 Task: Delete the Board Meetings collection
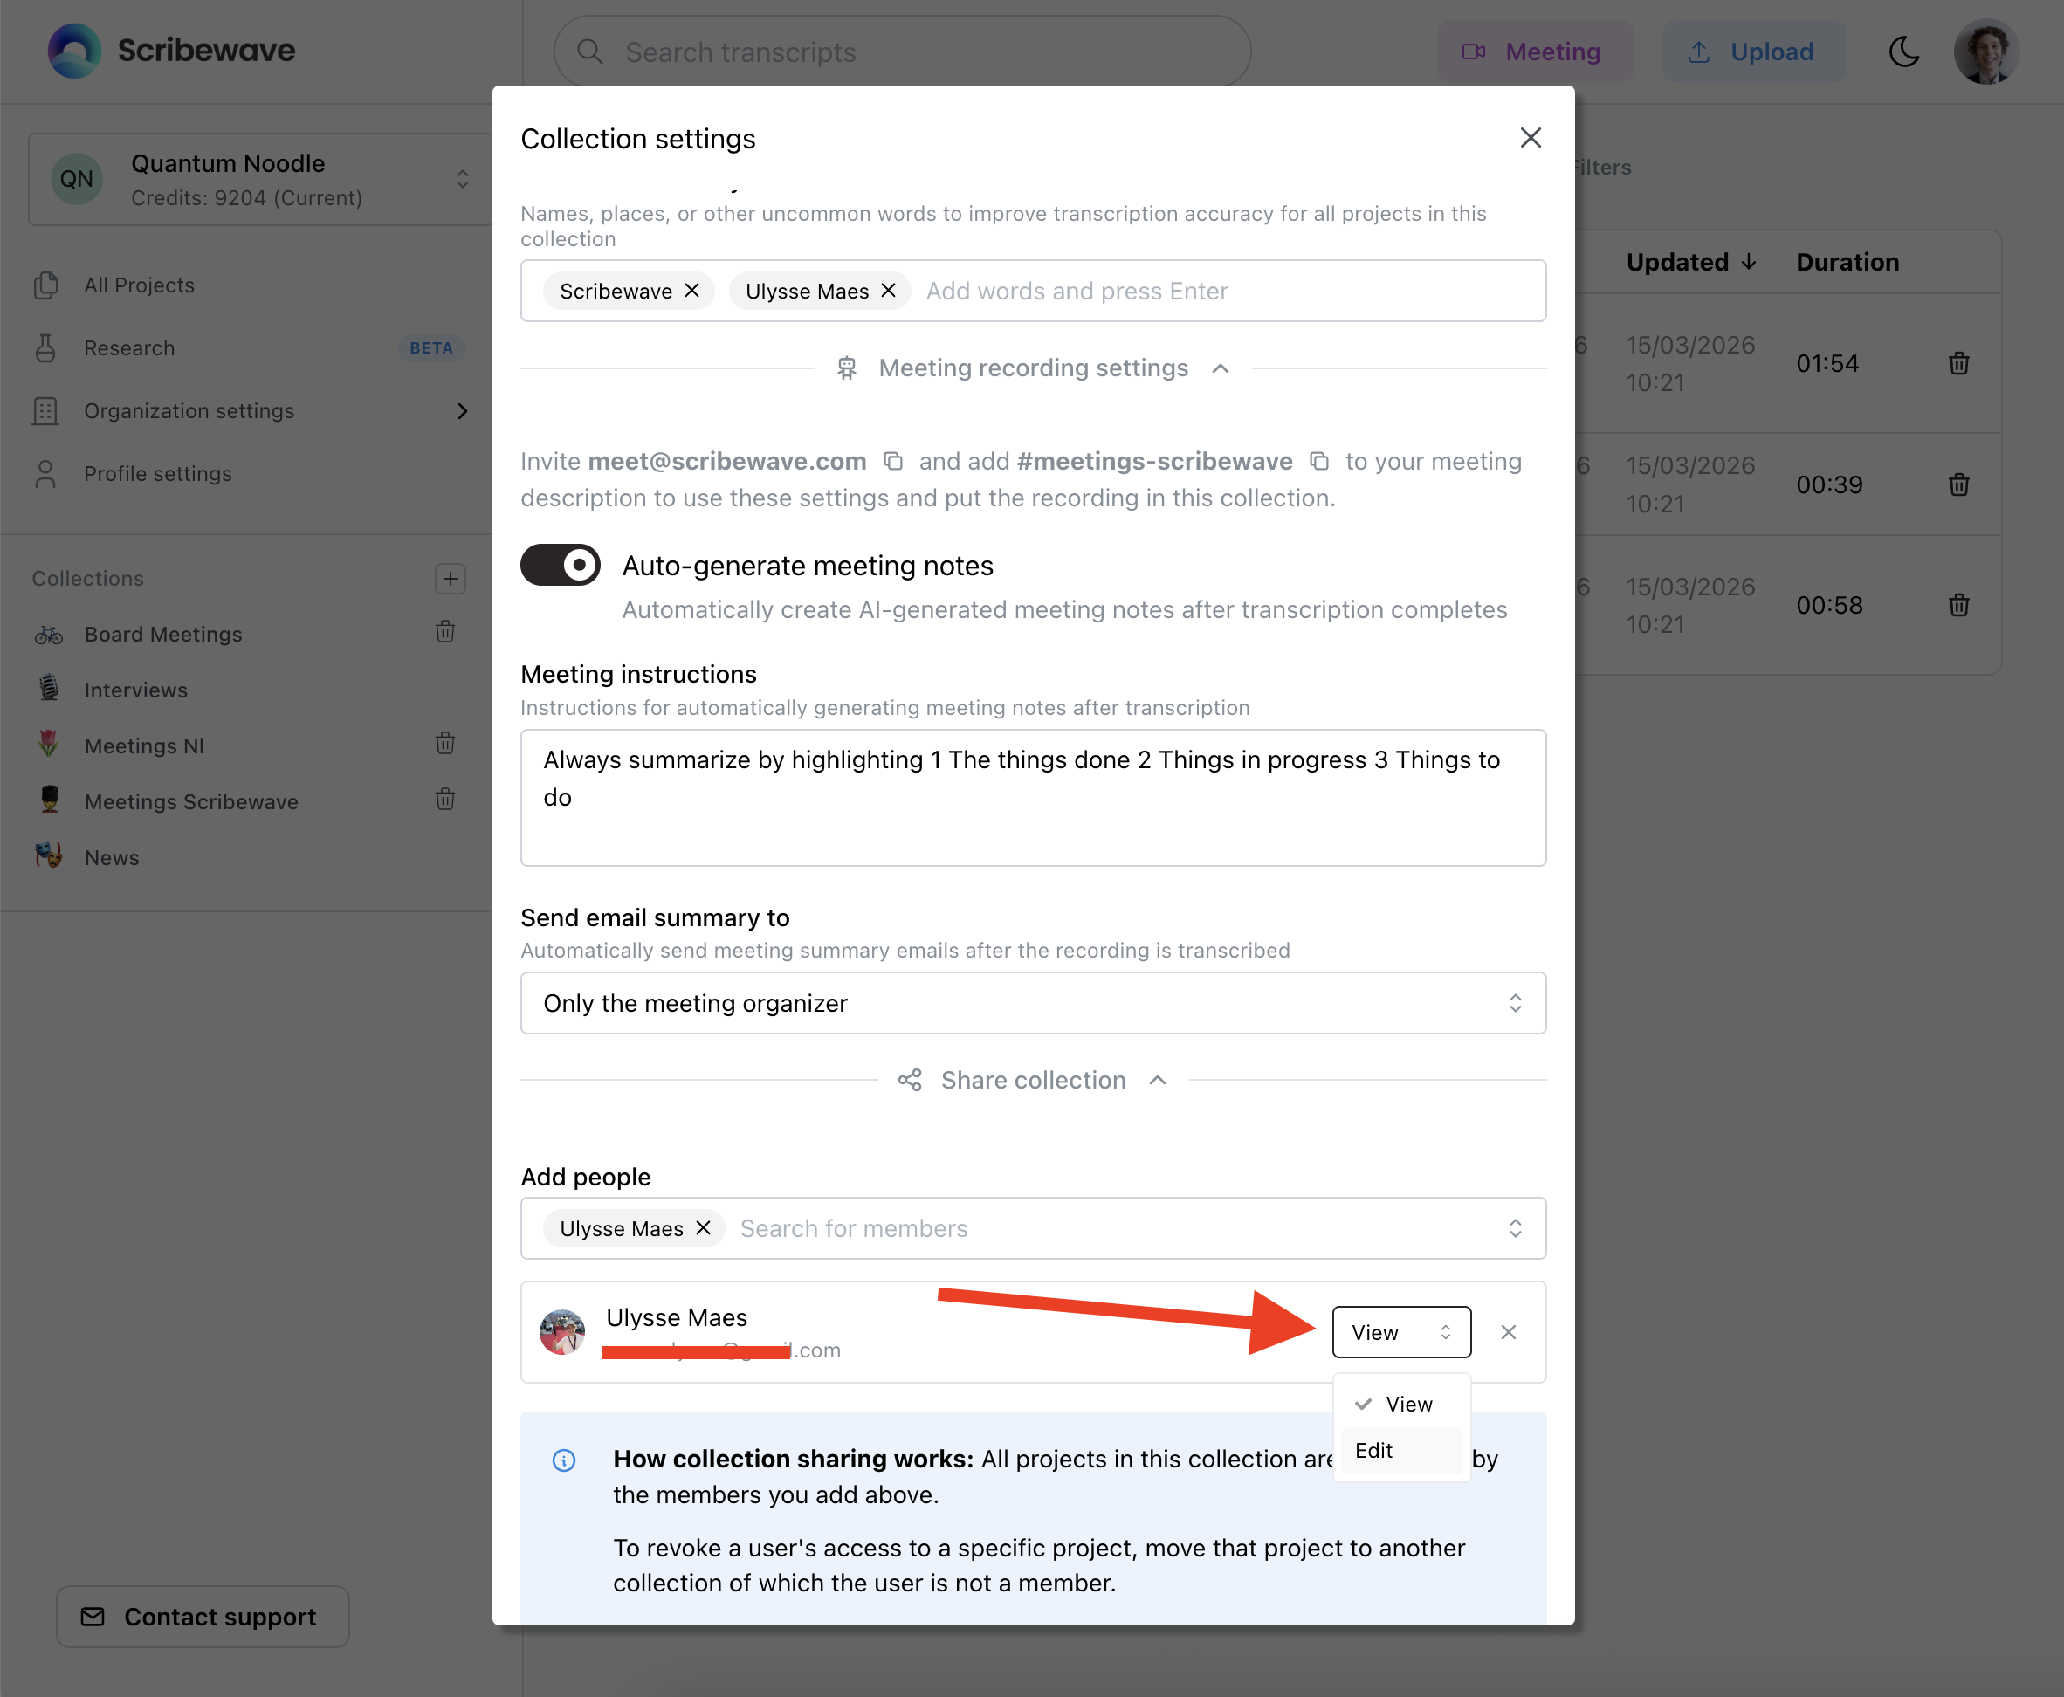coord(445,633)
